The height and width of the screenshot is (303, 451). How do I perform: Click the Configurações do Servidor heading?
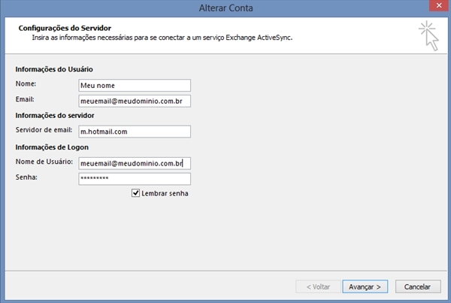(x=65, y=29)
